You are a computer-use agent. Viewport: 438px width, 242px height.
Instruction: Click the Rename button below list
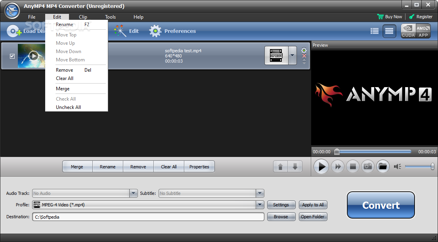tap(107, 167)
